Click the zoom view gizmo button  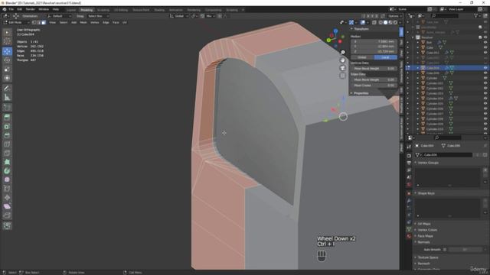[343, 52]
